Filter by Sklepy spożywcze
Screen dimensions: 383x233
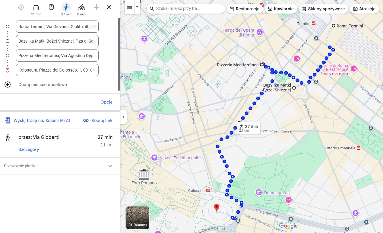click(x=324, y=9)
